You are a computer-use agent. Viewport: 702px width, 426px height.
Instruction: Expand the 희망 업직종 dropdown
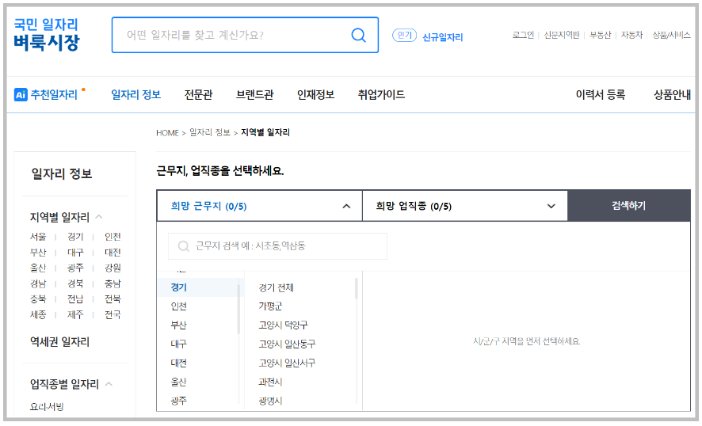tap(551, 207)
